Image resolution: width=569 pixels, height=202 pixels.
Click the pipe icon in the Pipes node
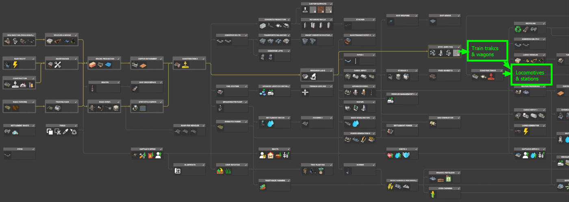tap(8, 155)
